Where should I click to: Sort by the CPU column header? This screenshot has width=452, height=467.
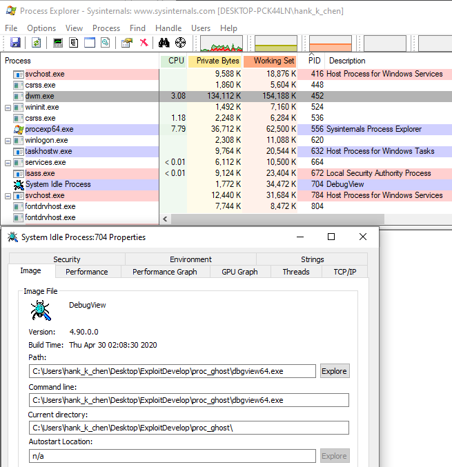click(173, 61)
